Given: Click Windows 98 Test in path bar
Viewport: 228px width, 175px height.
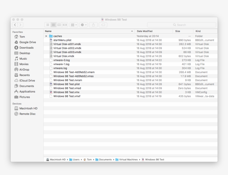Looking at the screenshot, I should (x=153, y=159).
